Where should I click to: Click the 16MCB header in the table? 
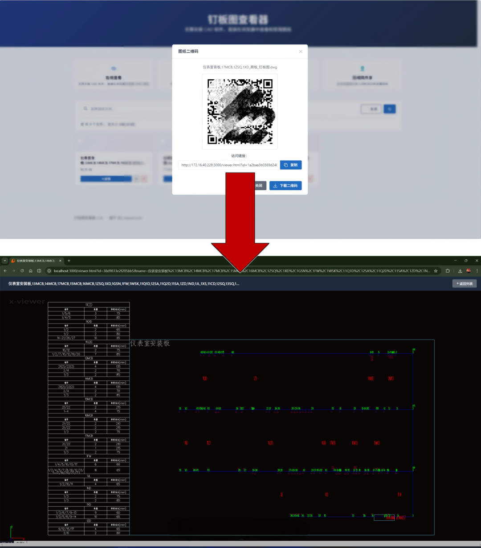(x=89, y=415)
